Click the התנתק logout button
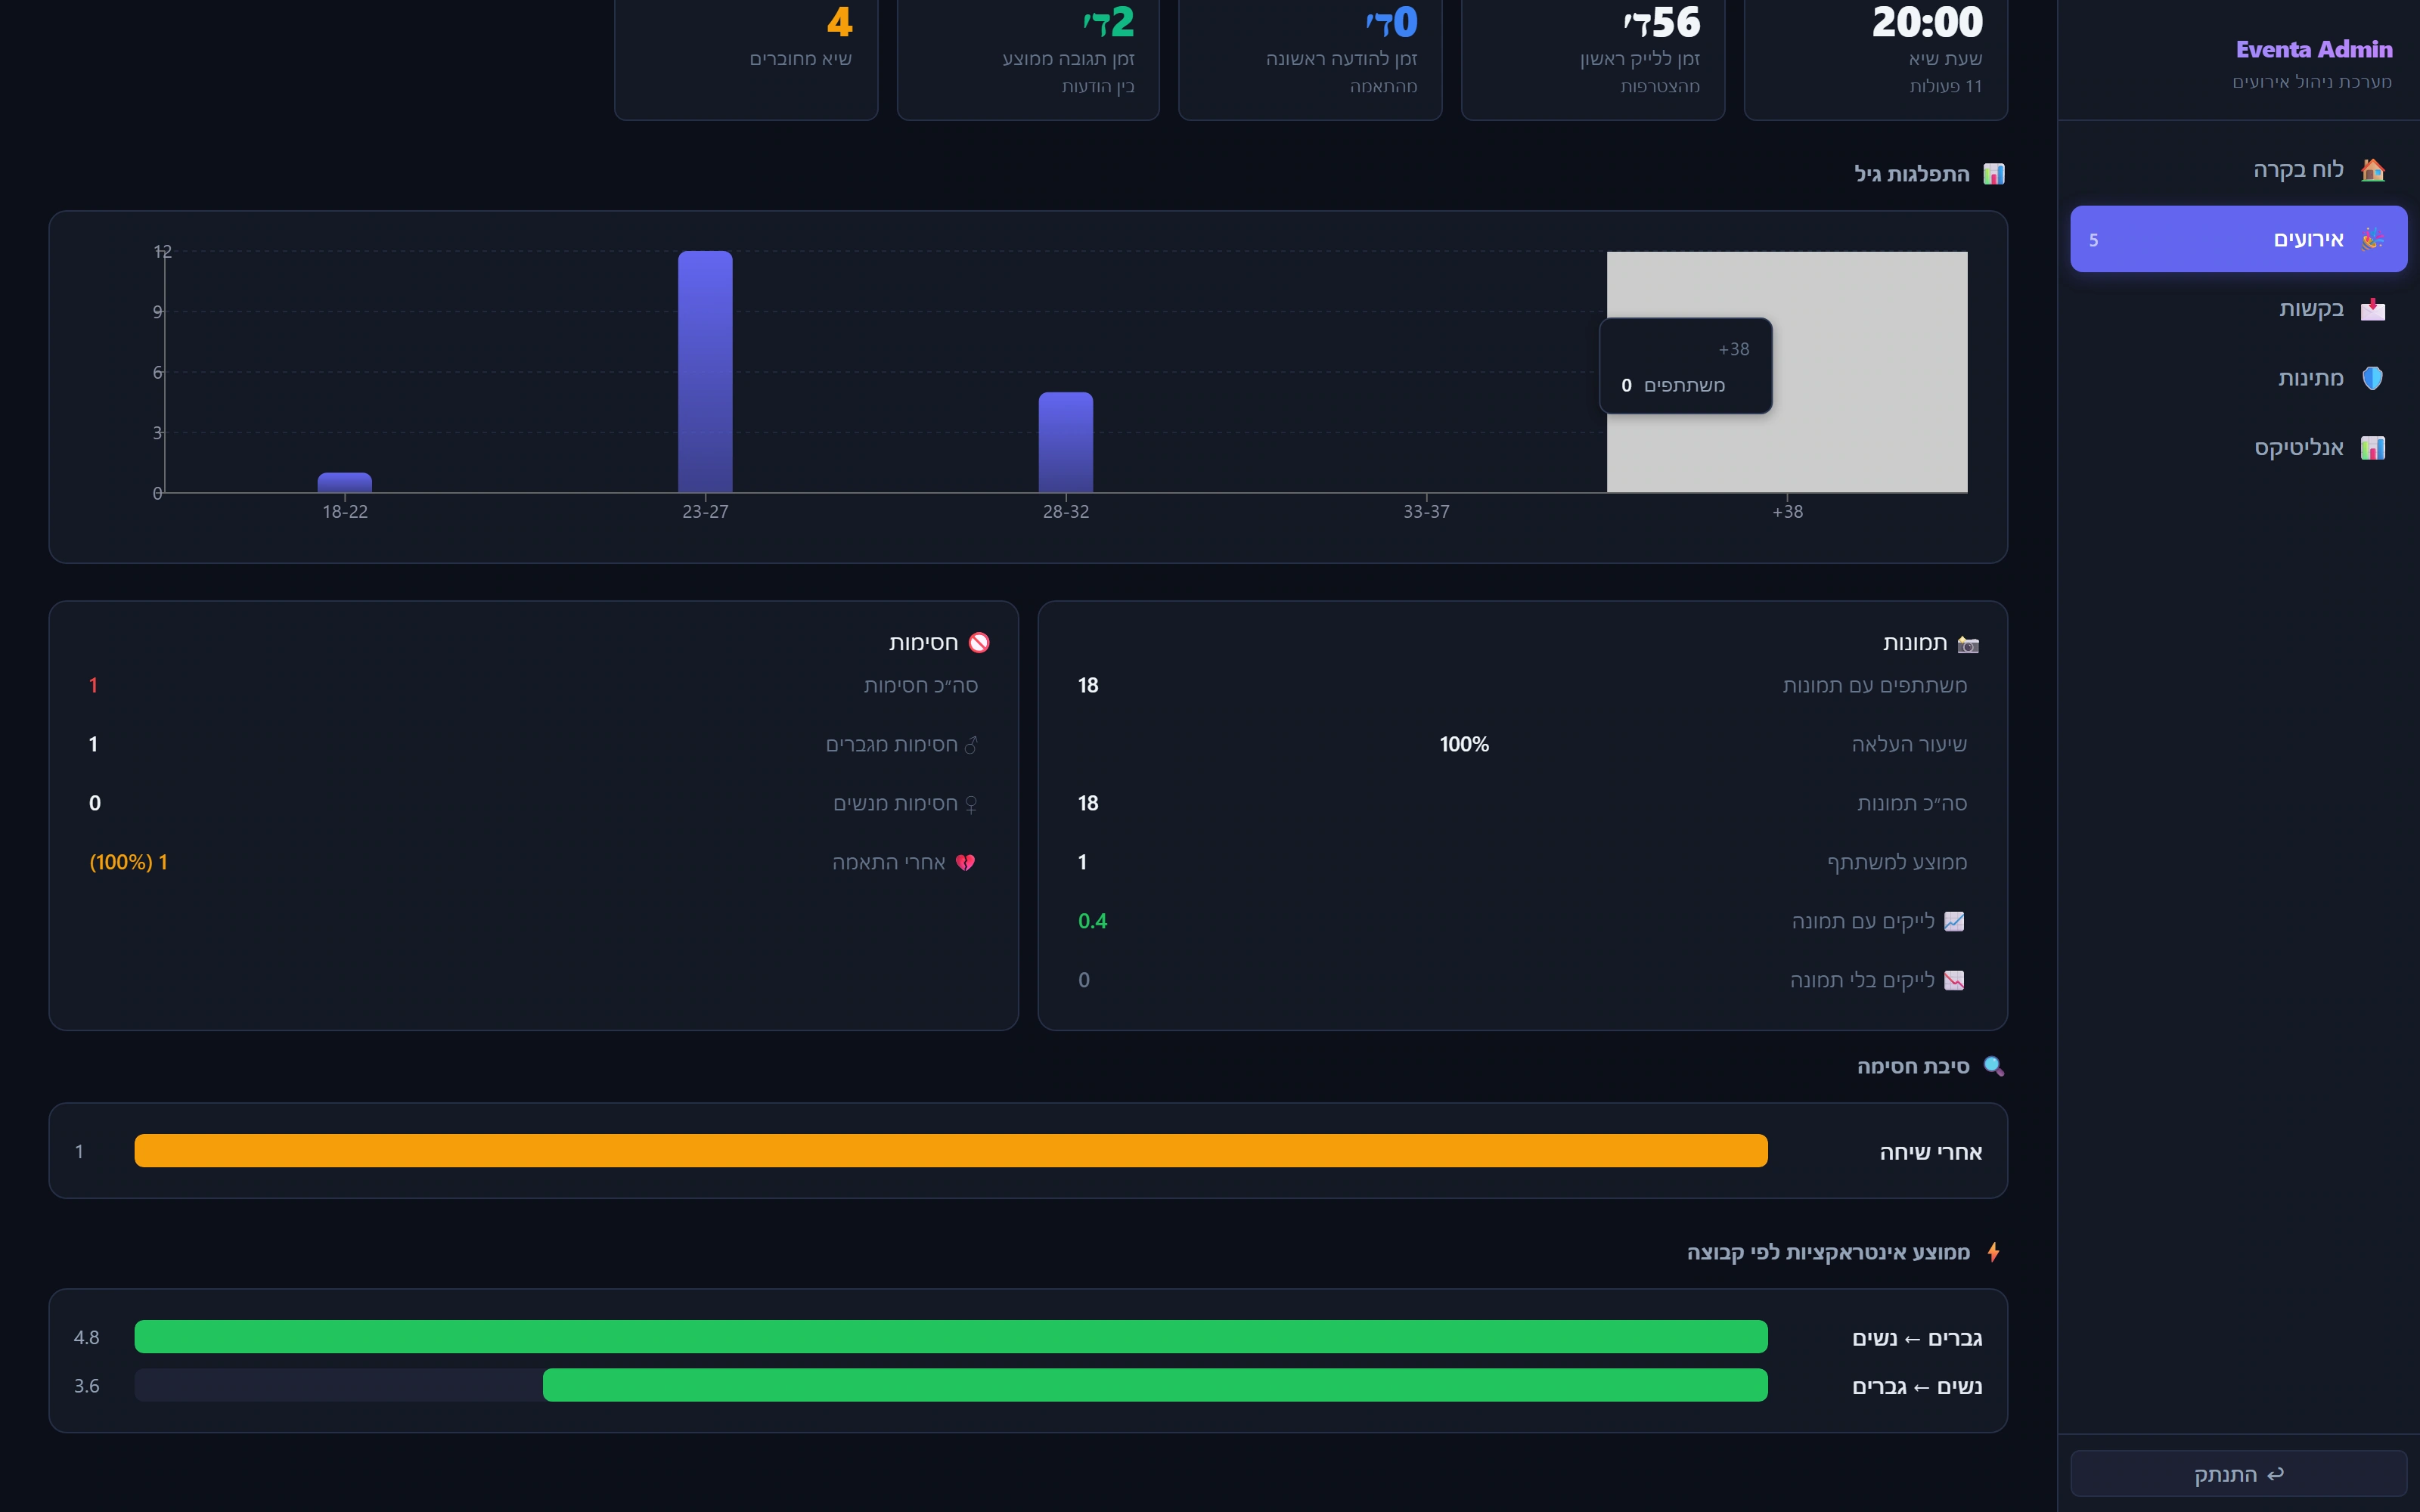Viewport: 2420px width, 1512px height. [x=2238, y=1473]
